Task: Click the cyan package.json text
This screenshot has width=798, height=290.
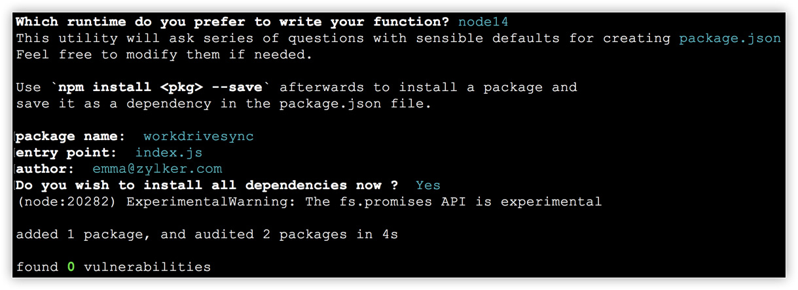Action: click(730, 38)
